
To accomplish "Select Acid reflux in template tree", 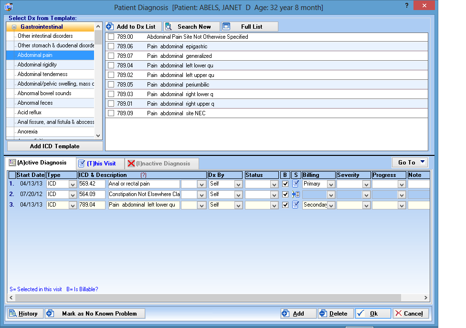I will [30, 112].
